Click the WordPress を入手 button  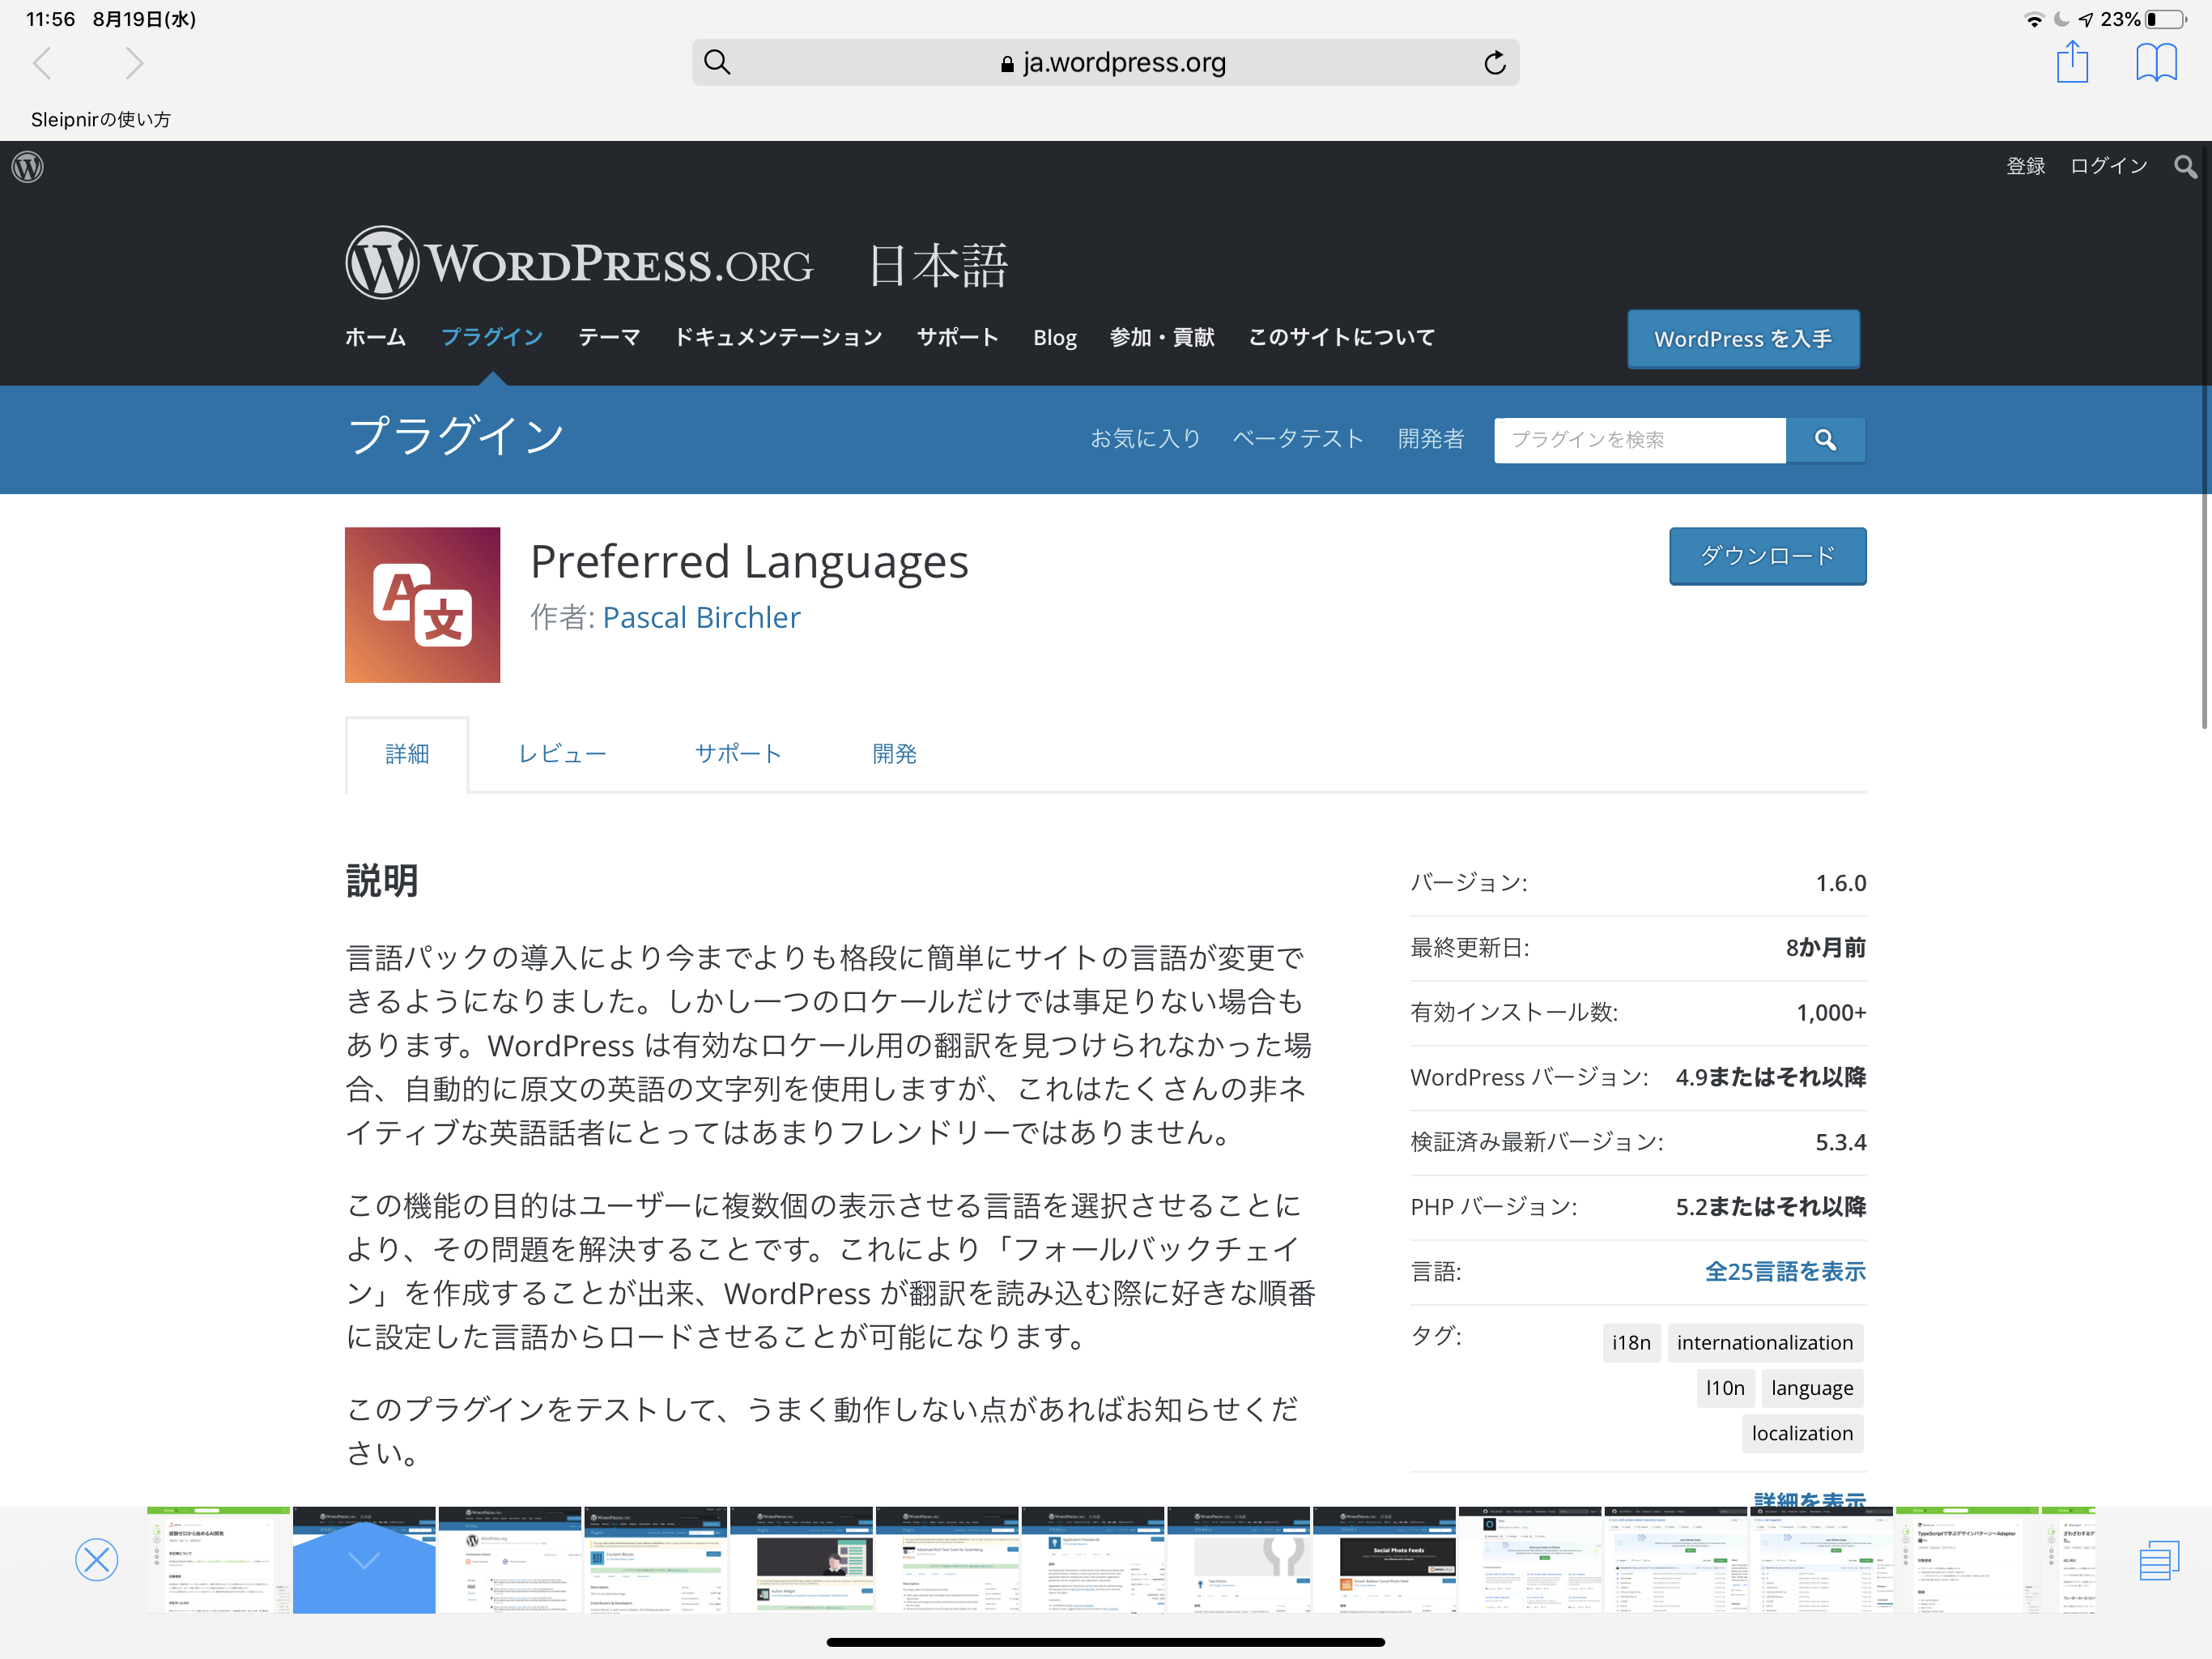[1743, 339]
